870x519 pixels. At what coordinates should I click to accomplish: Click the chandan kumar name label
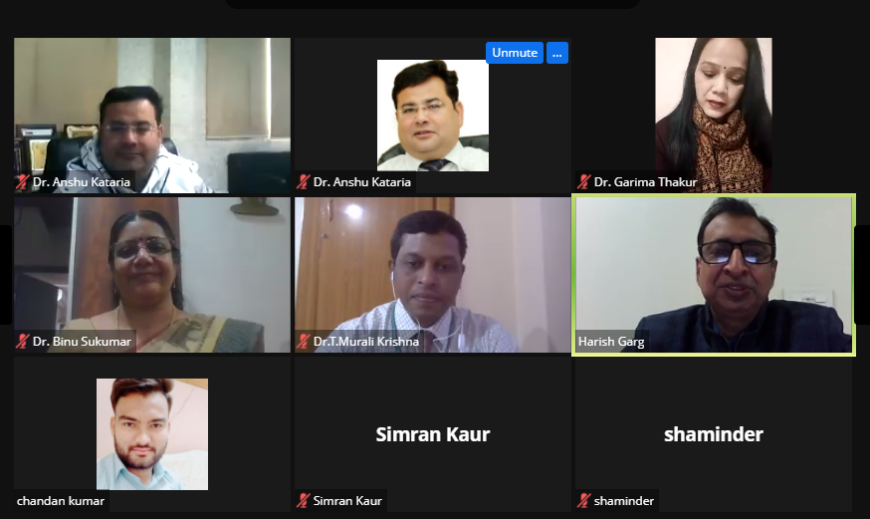[x=61, y=501]
